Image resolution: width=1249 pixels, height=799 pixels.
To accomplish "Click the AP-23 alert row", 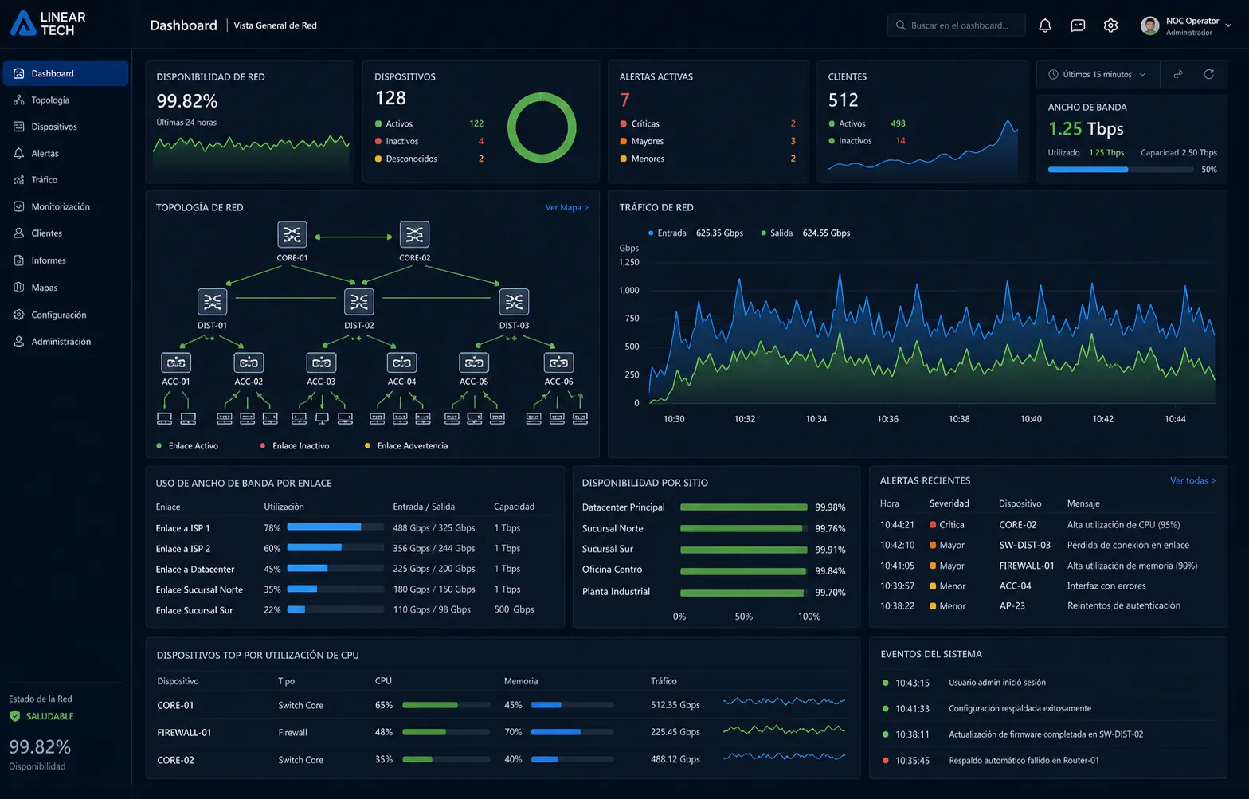I will (1048, 606).
